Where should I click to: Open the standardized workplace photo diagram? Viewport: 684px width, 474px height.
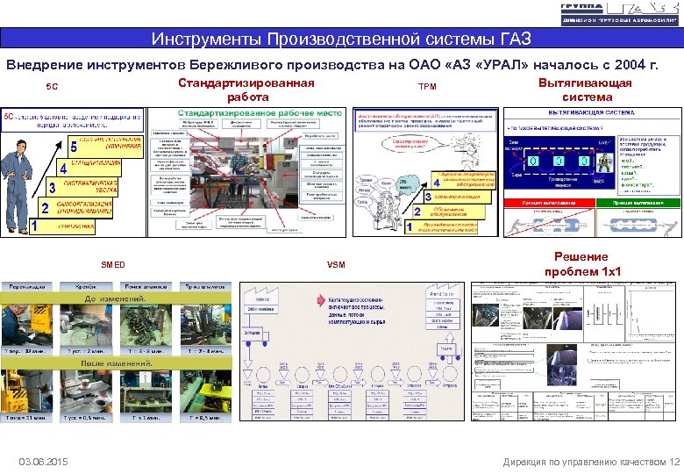(x=247, y=172)
